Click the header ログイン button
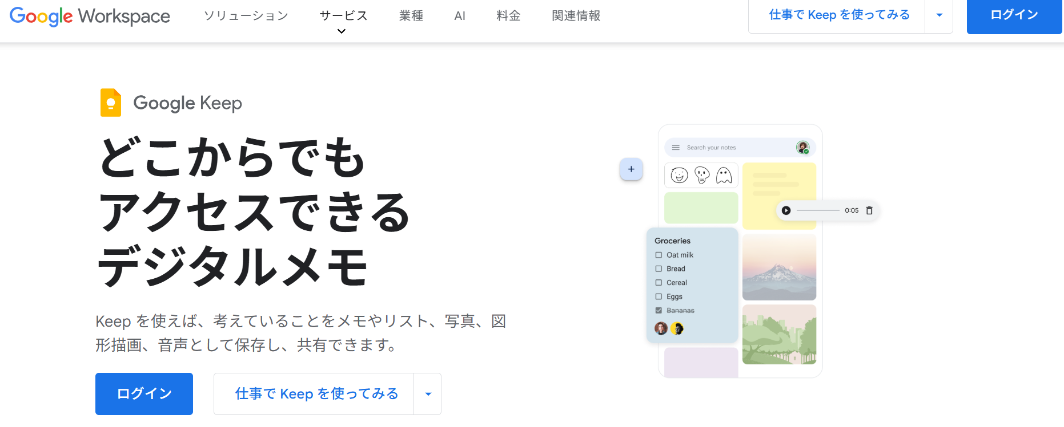Viewport: 1064px width, 427px height. [x=1014, y=15]
